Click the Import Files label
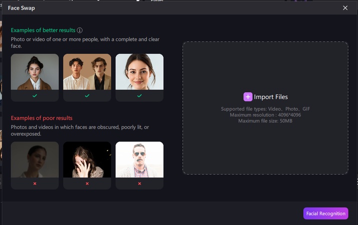Screen dimensions: 358x225 click(271, 97)
